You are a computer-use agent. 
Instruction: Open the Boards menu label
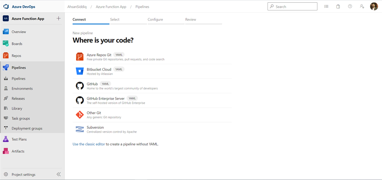click(x=17, y=44)
